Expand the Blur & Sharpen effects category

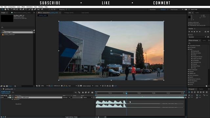[188, 70]
